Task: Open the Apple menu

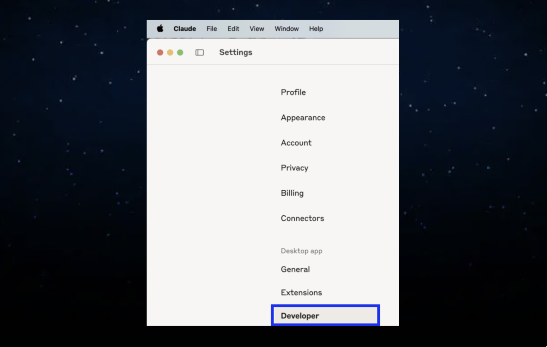Action: pyautogui.click(x=160, y=28)
